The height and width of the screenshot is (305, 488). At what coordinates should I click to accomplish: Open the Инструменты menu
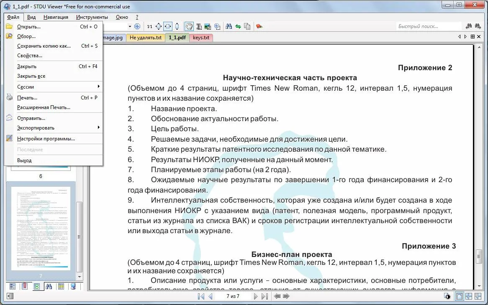(x=92, y=17)
